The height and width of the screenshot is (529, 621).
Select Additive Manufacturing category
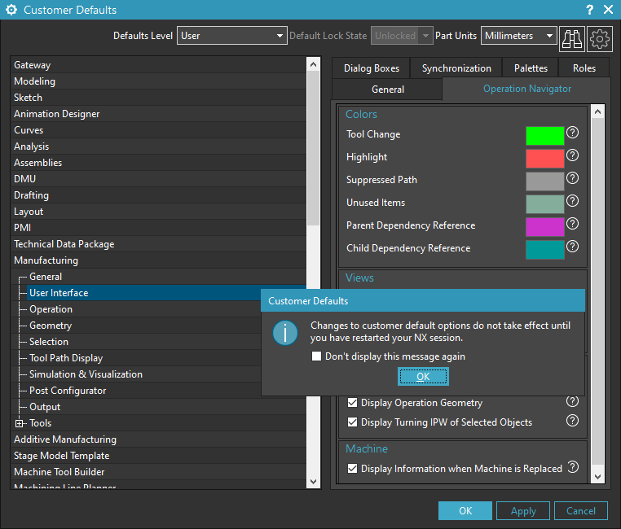(x=158, y=439)
